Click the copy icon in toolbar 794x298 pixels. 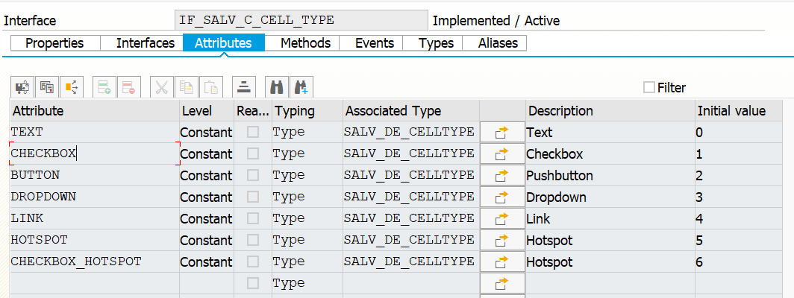[x=187, y=87]
